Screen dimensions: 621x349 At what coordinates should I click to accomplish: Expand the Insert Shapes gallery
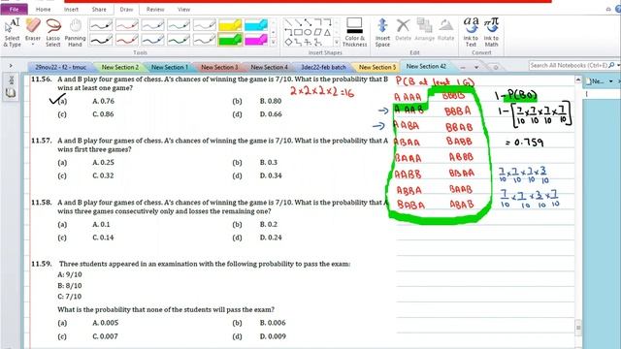pyautogui.click(x=337, y=42)
